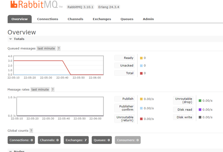Click the Message rates chart

pos(60,106)
